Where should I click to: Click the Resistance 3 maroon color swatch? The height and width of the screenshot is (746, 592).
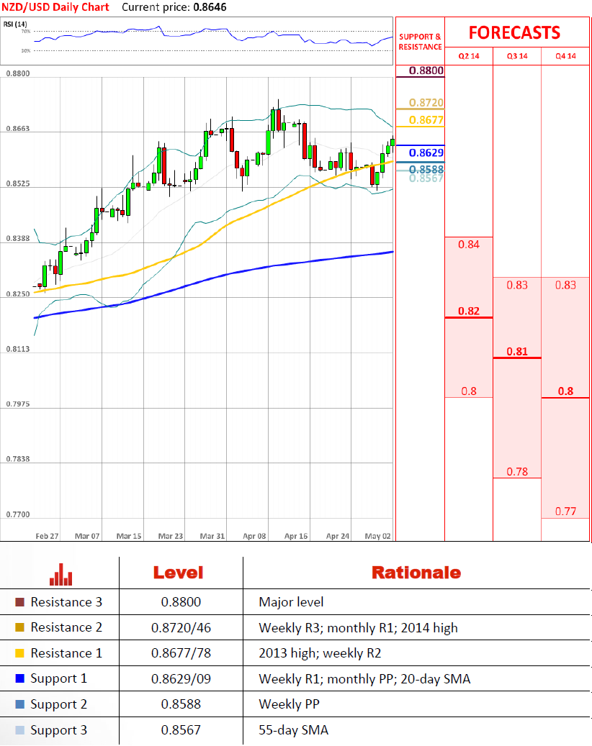[x=20, y=602]
